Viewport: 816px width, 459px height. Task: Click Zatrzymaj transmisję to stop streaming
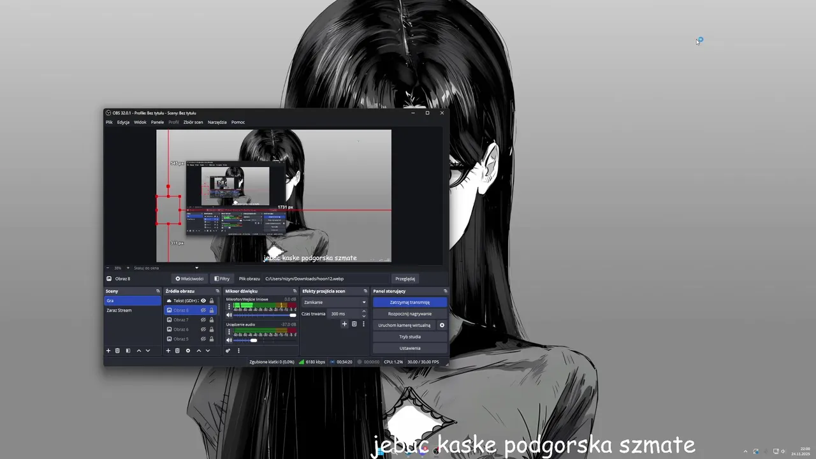tap(410, 302)
